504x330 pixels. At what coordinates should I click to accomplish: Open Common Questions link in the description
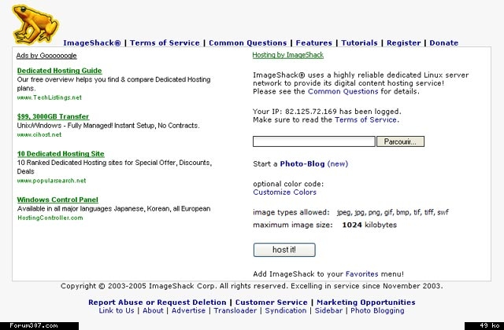pyautogui.click(x=343, y=91)
